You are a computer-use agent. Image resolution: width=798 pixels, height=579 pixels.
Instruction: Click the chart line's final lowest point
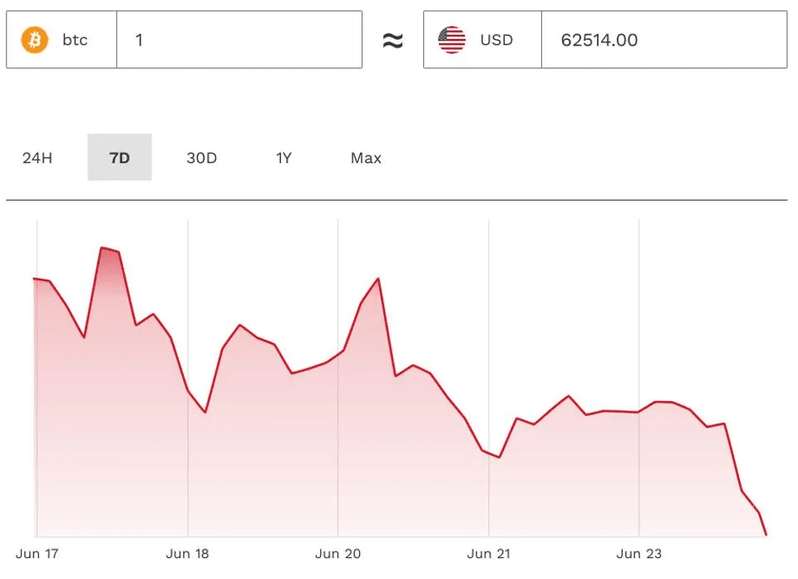(765, 534)
